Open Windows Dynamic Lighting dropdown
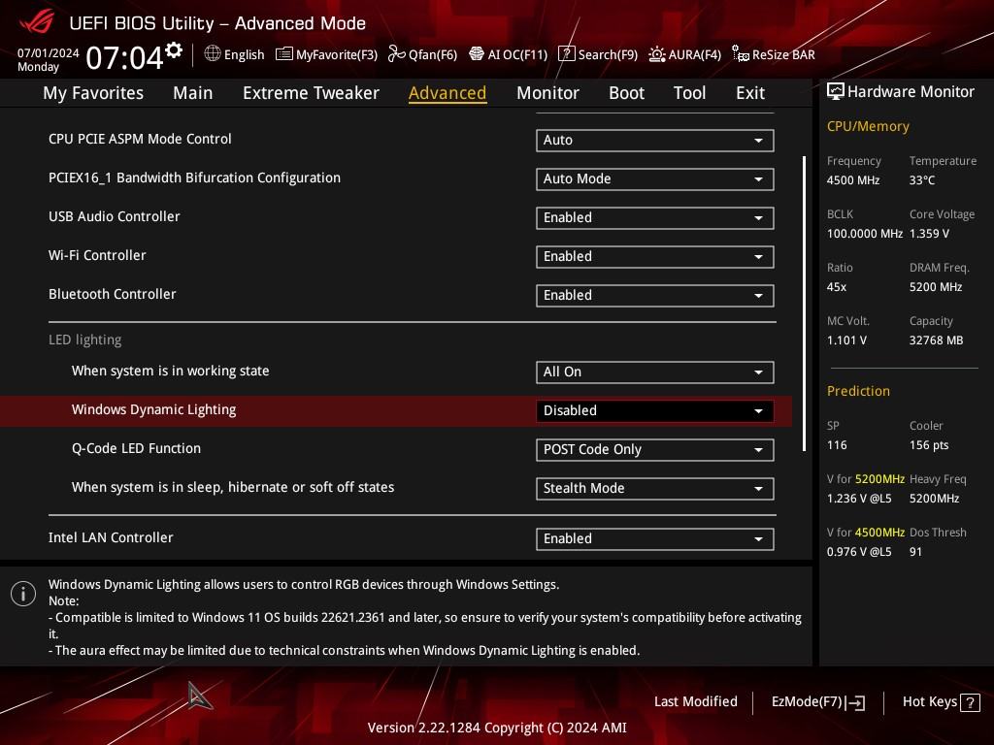Screen dimensions: 994x745 (x=655, y=410)
